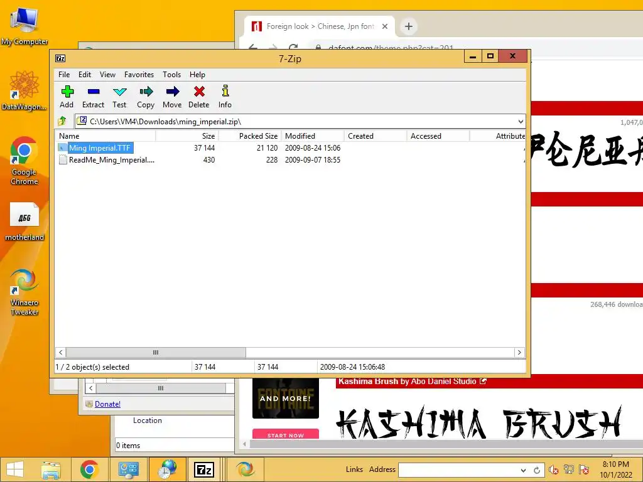The image size is (643, 482).
Task: Open the Favorites menu
Action: tap(139, 75)
